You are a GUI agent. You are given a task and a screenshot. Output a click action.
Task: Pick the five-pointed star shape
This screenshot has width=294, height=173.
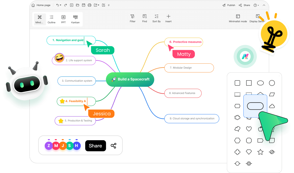click(260, 152)
